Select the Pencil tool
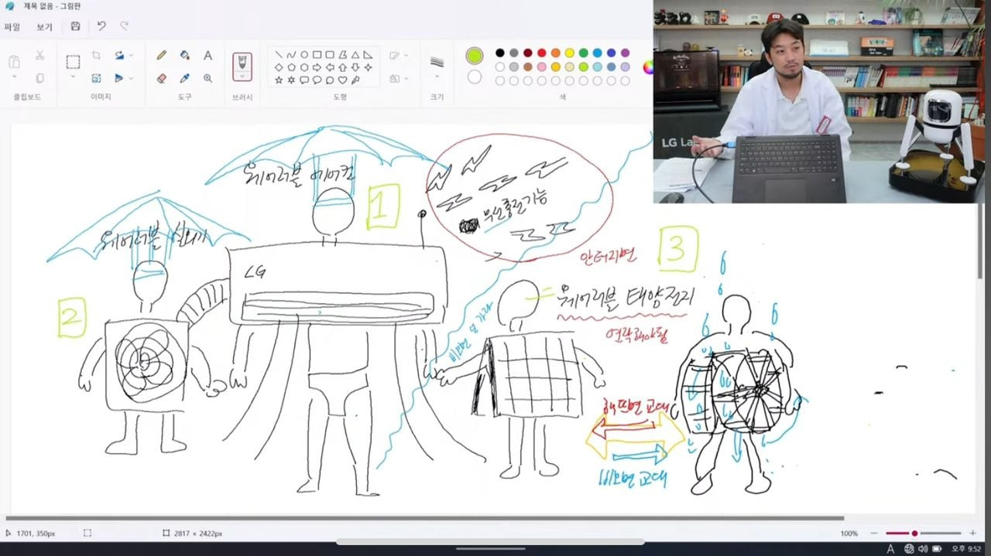Screen dimensions: 991x556 (x=162, y=56)
